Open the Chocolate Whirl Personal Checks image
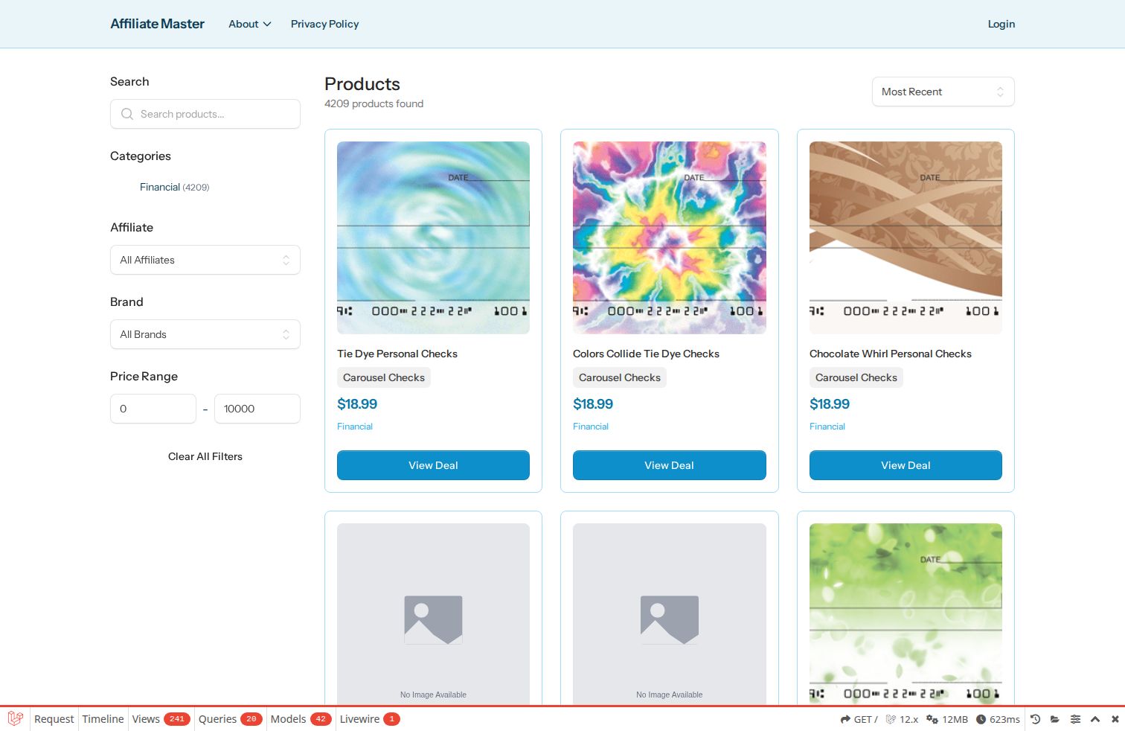 [x=906, y=237]
